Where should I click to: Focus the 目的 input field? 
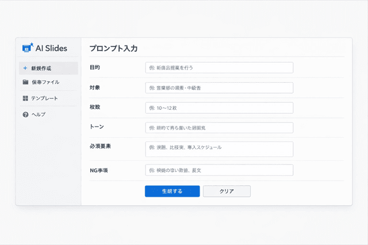219,68
